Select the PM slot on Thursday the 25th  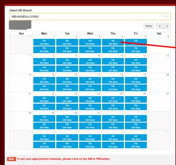coord(113,107)
